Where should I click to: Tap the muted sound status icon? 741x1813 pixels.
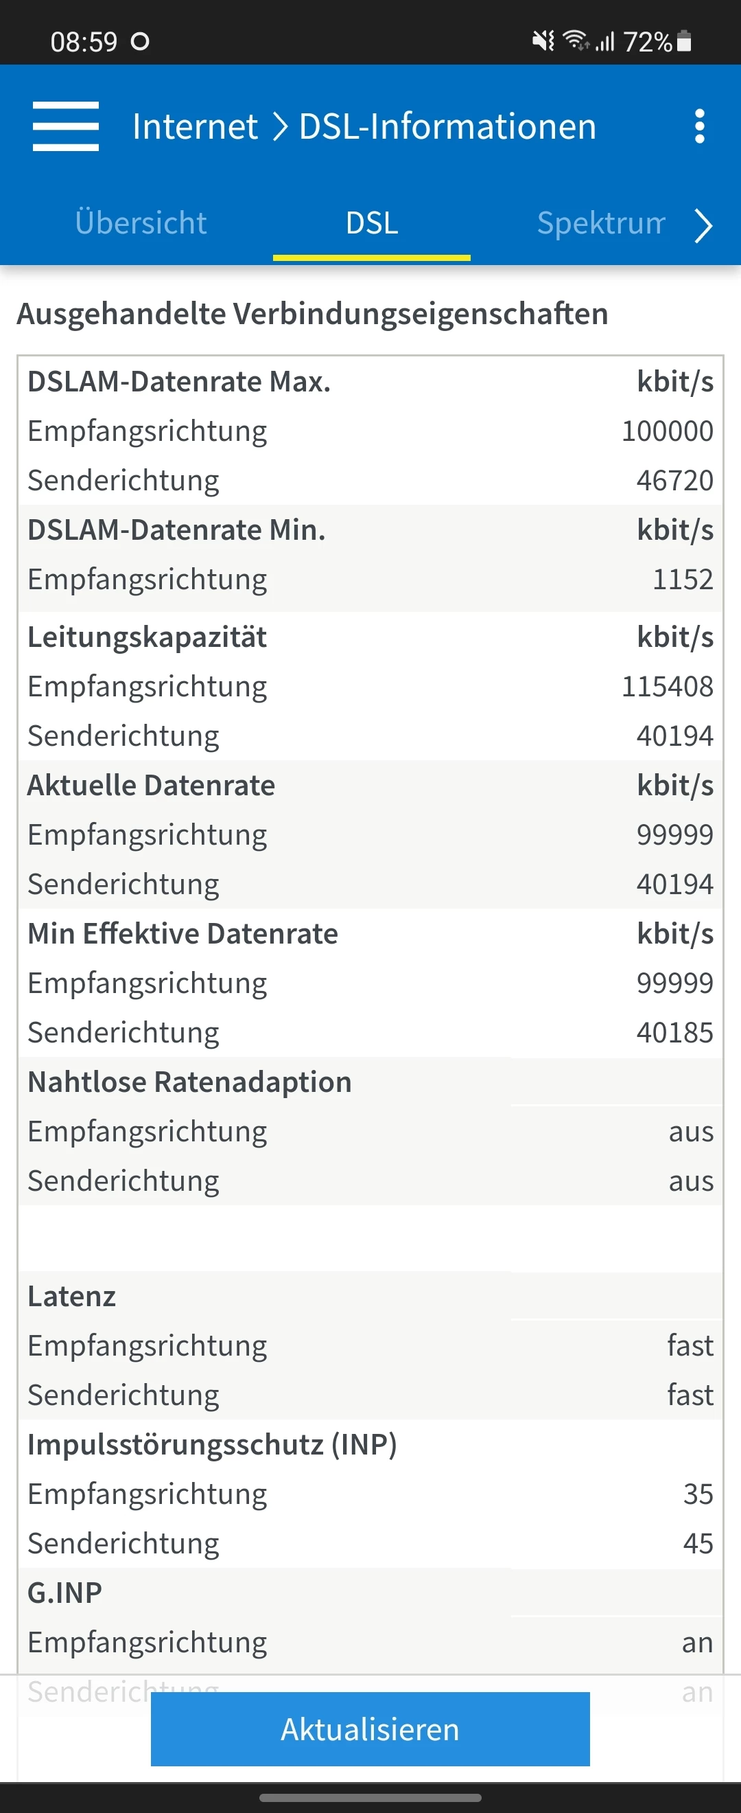[543, 41]
